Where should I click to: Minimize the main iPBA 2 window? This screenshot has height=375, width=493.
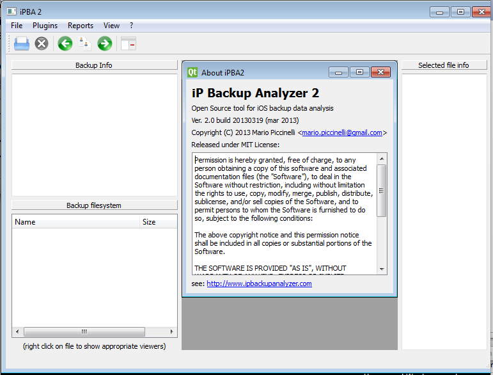[439, 12]
